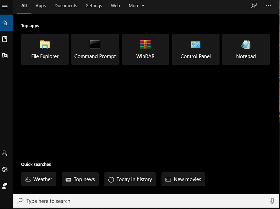Expand the More filter dropdown
The width and height of the screenshot is (280, 209).
click(x=137, y=5)
